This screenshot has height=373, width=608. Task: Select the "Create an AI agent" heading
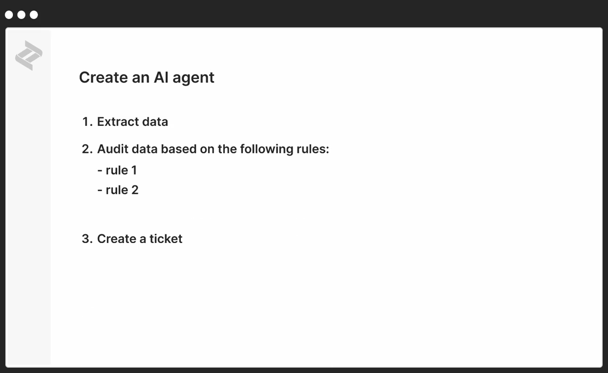click(x=147, y=78)
